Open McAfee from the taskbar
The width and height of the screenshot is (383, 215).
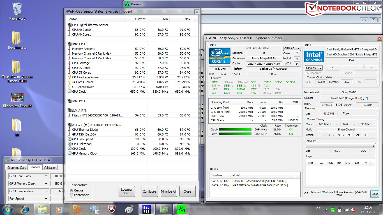tap(112, 209)
